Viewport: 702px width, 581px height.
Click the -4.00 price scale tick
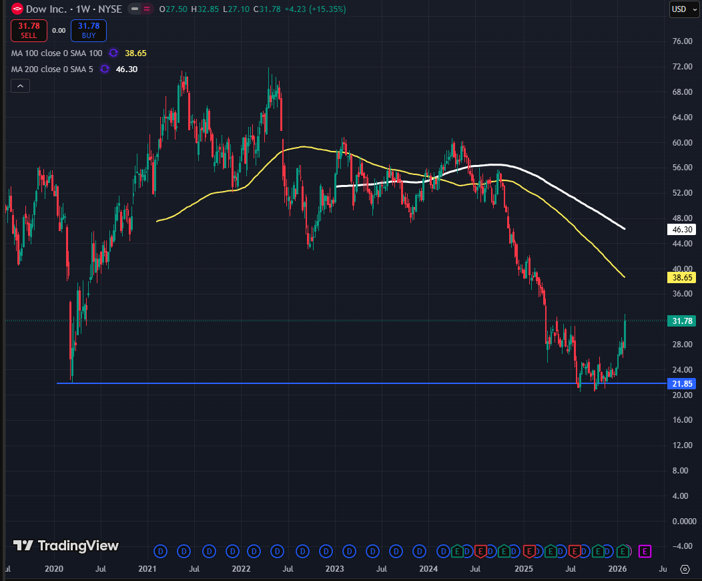682,546
